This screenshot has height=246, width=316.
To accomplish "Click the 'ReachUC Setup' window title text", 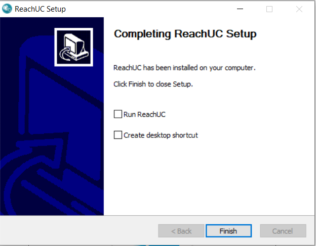I will click(x=40, y=9).
